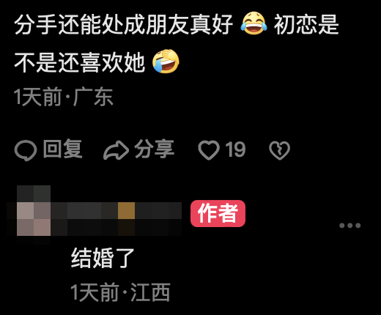Tap the share arrow icon
381x315 pixels.
[116, 151]
